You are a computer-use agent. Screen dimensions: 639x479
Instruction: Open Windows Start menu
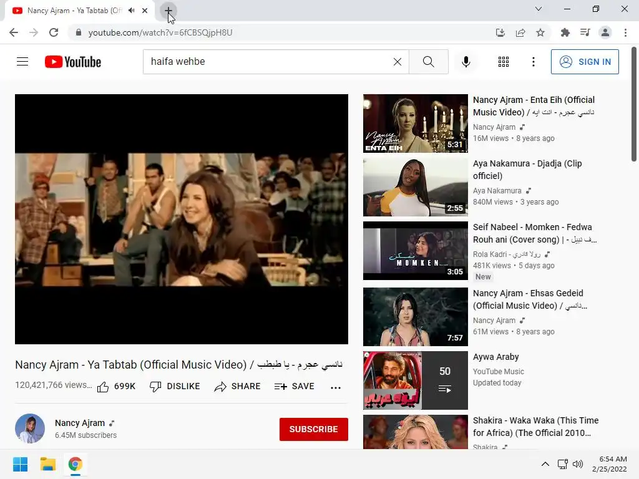pos(20,464)
